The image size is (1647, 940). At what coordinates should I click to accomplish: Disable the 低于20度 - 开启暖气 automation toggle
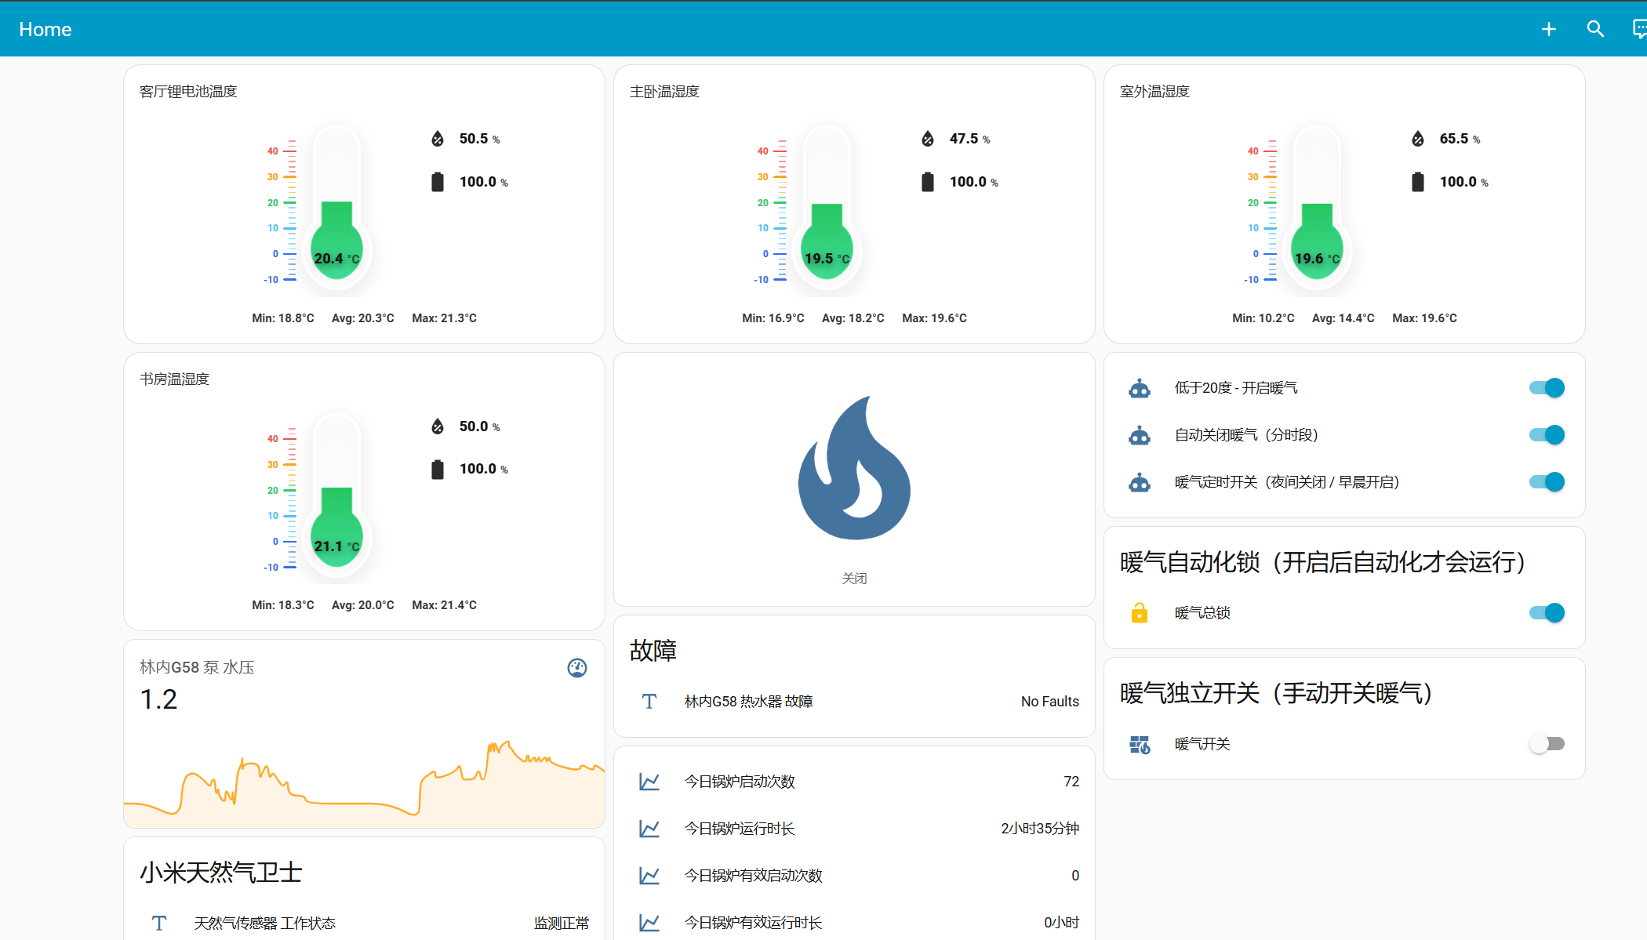click(1547, 388)
